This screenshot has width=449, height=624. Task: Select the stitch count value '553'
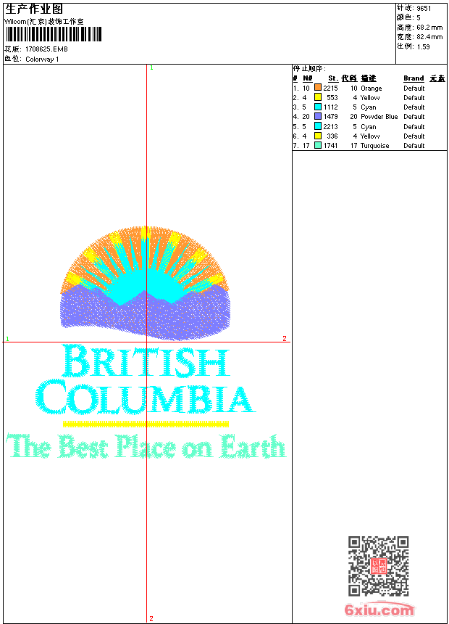coord(332,97)
